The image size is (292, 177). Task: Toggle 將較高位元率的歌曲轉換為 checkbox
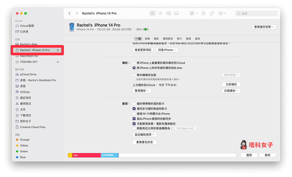(134, 128)
